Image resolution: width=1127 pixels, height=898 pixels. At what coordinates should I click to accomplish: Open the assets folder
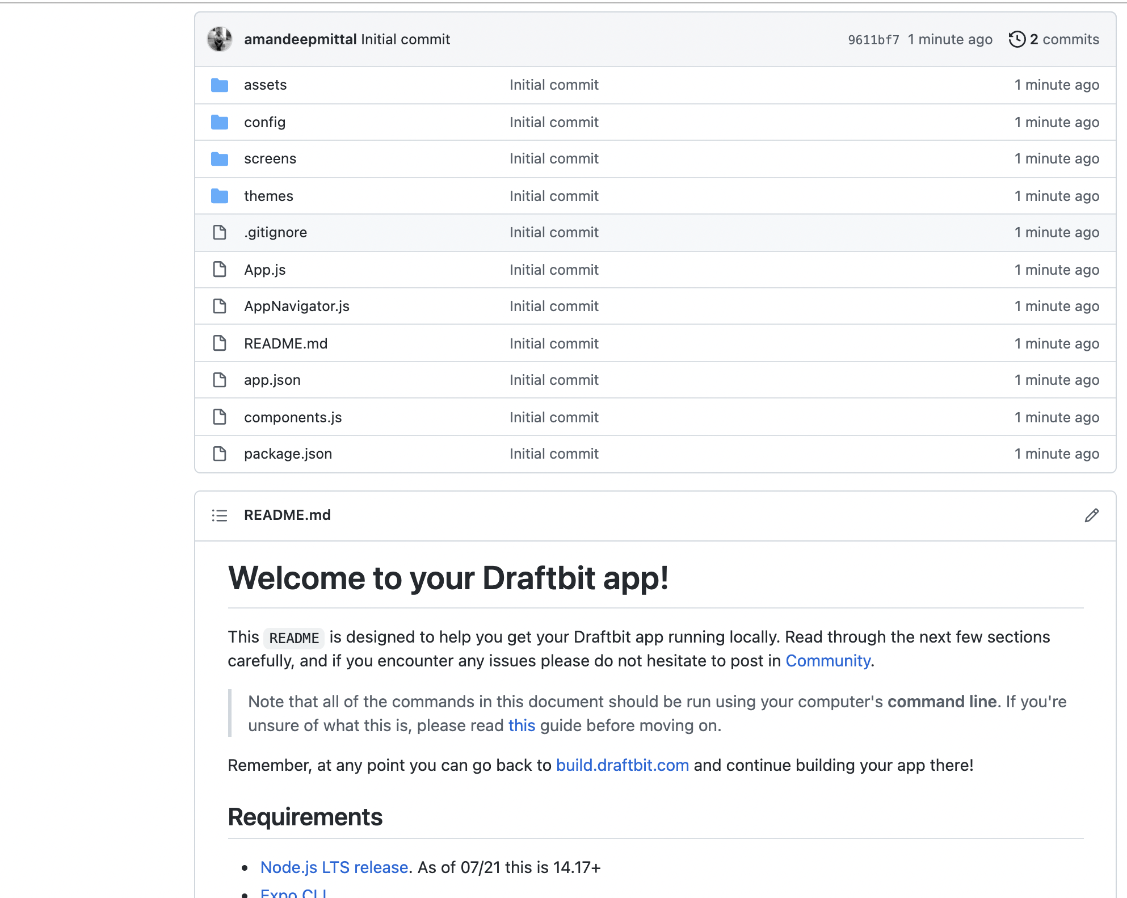[265, 85]
